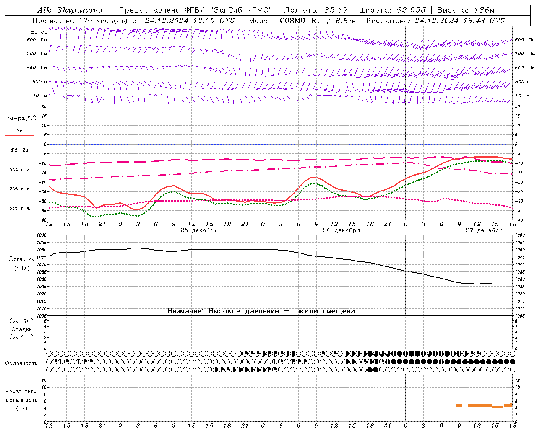Click the provider text ФГБУ "ЗапСиб УГМС"
The image size is (537, 429).
click(x=228, y=10)
